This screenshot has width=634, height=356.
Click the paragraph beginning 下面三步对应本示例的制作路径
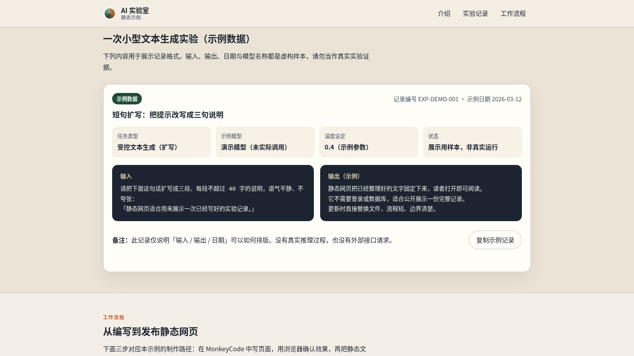(235, 349)
